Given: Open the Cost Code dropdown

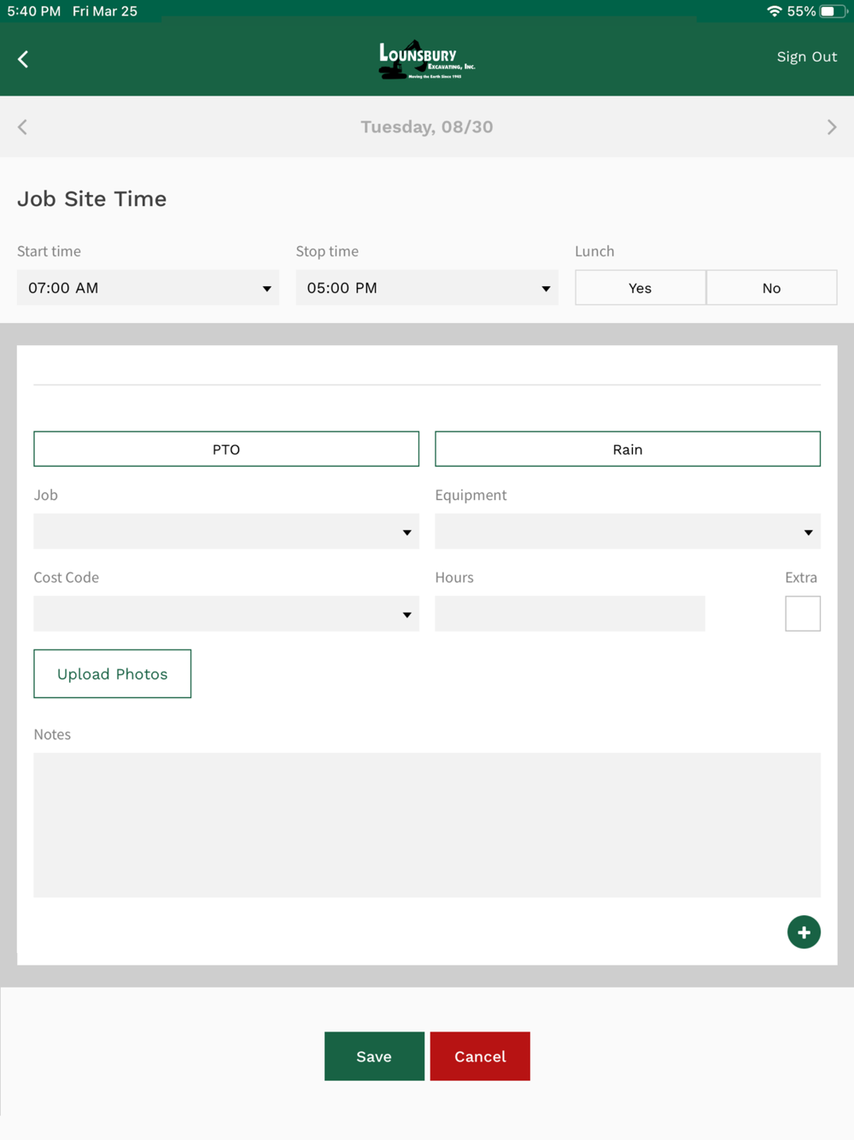Looking at the screenshot, I should pyautogui.click(x=226, y=614).
